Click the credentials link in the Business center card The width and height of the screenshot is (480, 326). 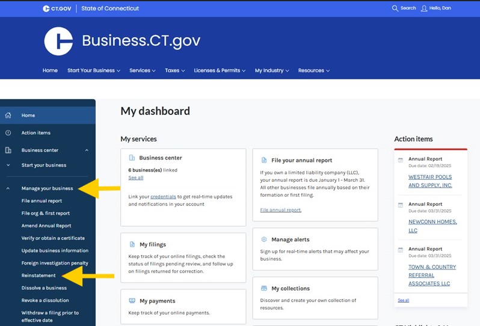click(163, 197)
